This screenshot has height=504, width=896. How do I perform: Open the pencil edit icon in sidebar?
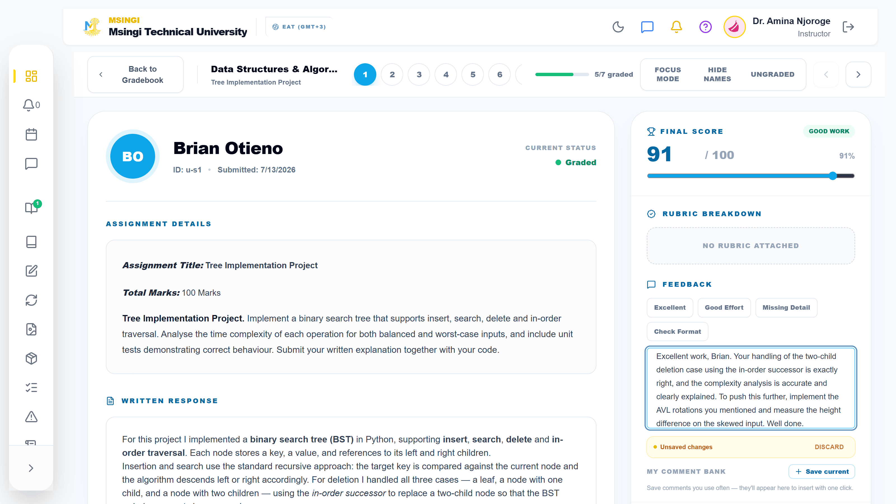click(31, 271)
